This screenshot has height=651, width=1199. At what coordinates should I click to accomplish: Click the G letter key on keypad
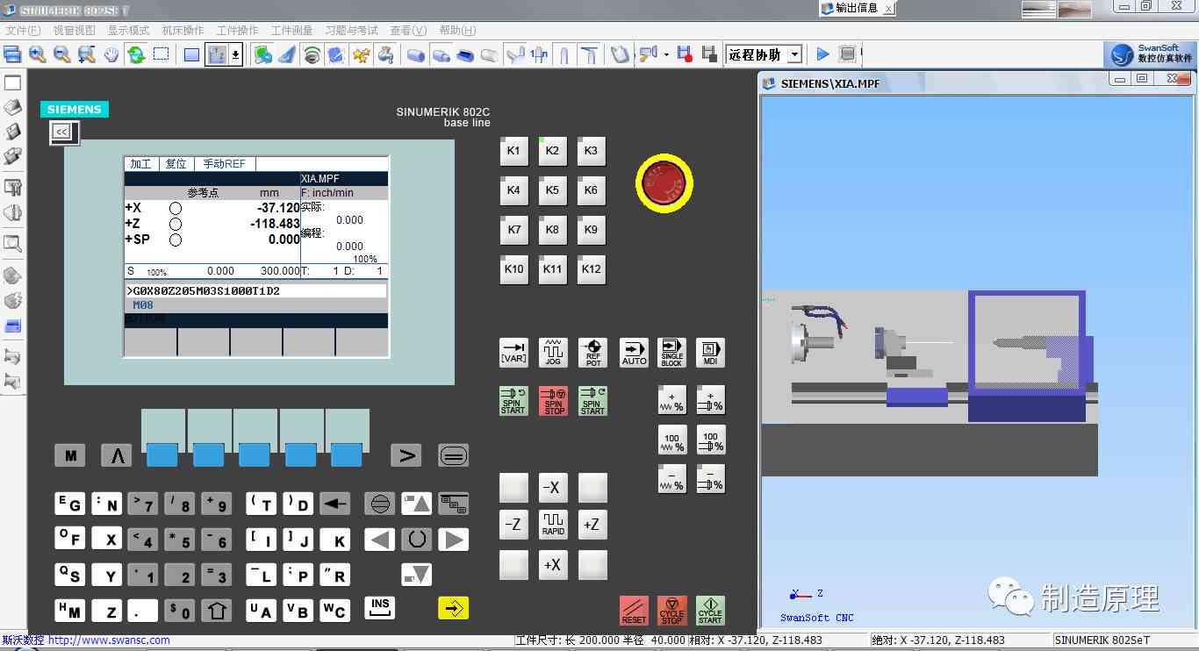[70, 504]
